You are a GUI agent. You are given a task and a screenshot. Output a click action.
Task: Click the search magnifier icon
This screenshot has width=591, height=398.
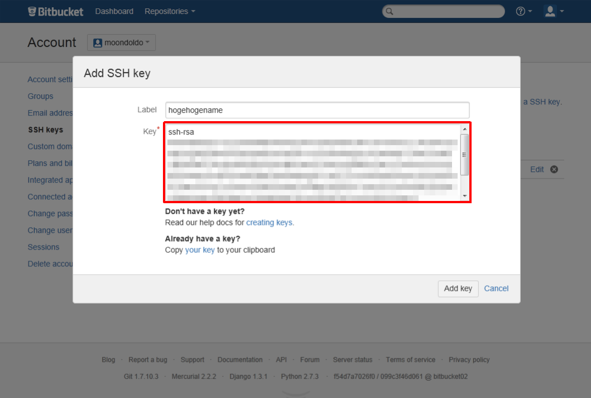[x=390, y=11]
